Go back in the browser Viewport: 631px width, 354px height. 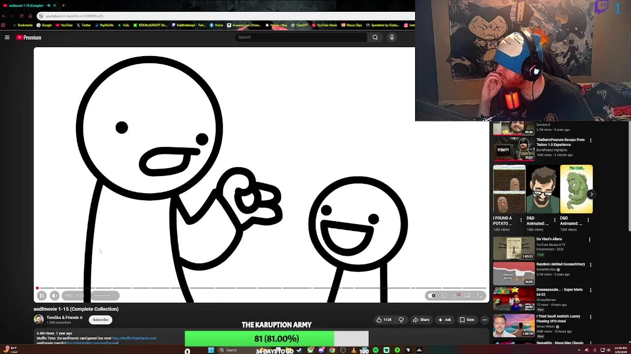click(x=4, y=16)
